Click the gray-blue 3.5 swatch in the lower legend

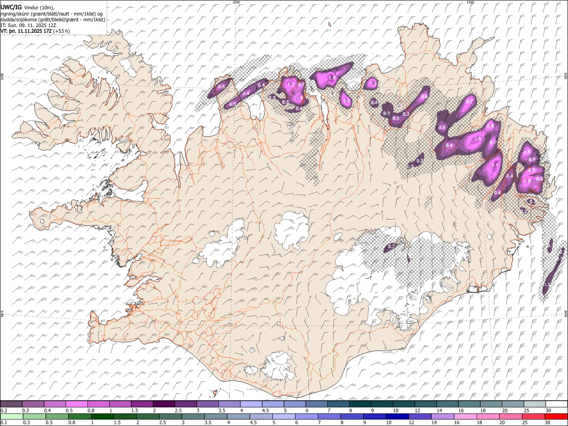[x=216, y=416]
